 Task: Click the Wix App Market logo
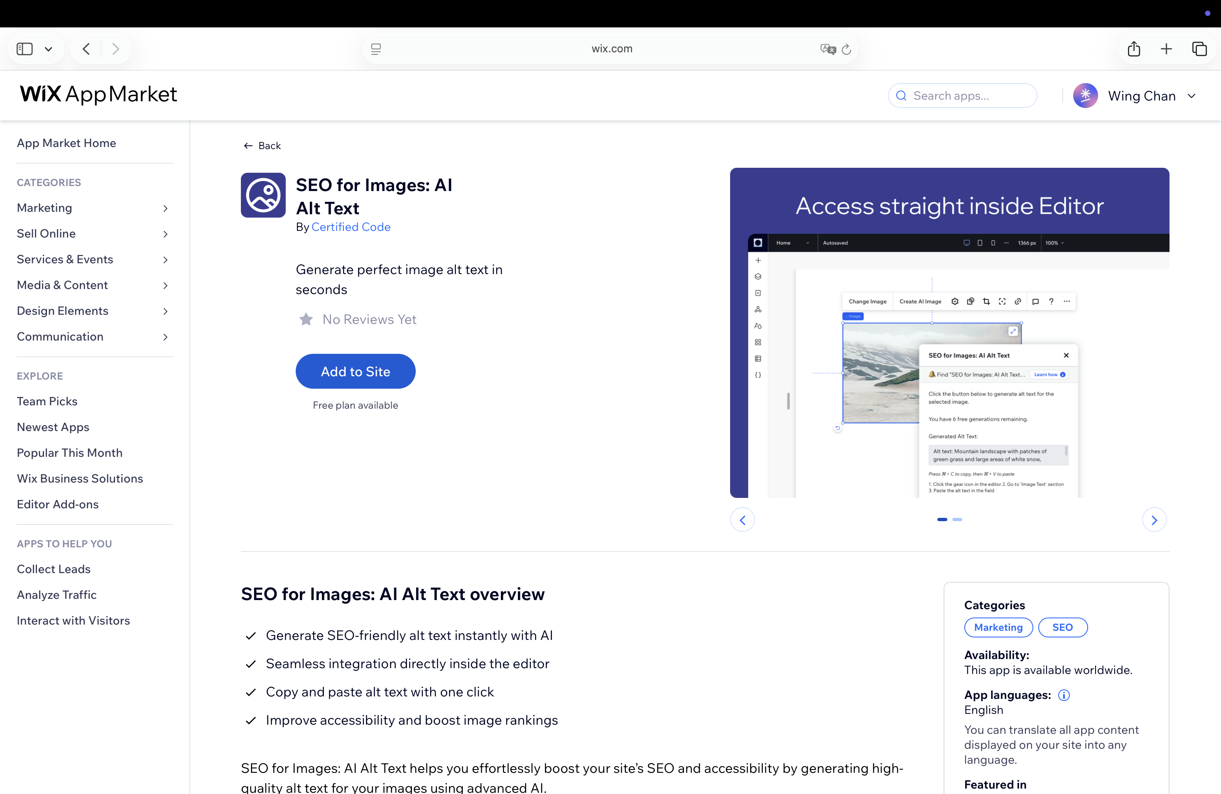coord(98,94)
